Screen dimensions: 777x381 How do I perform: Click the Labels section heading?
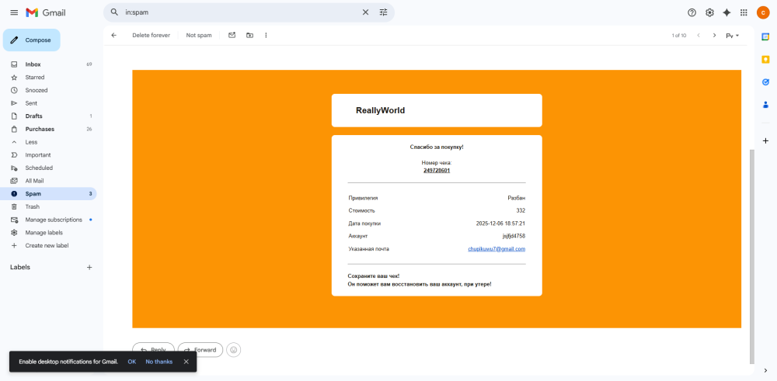[x=20, y=267]
